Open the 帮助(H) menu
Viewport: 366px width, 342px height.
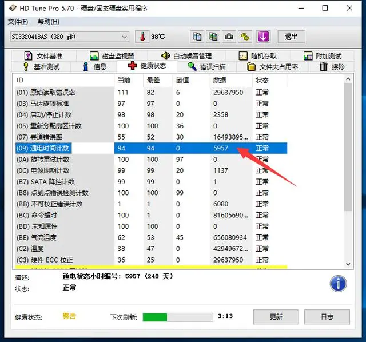pos(49,22)
